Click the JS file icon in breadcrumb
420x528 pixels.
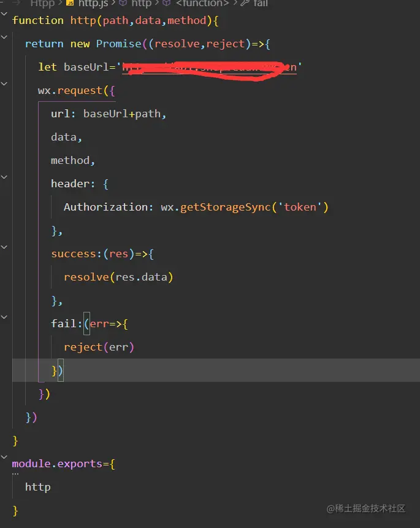[x=70, y=3]
